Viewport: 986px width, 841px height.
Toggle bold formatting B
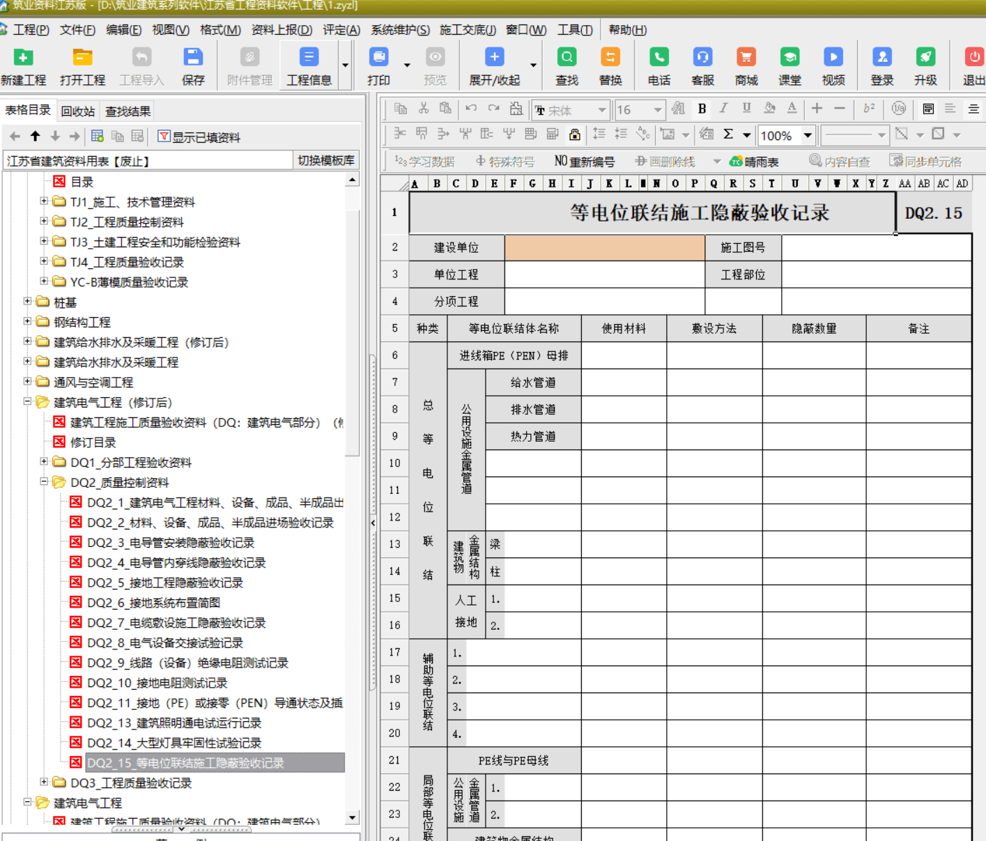coord(702,109)
